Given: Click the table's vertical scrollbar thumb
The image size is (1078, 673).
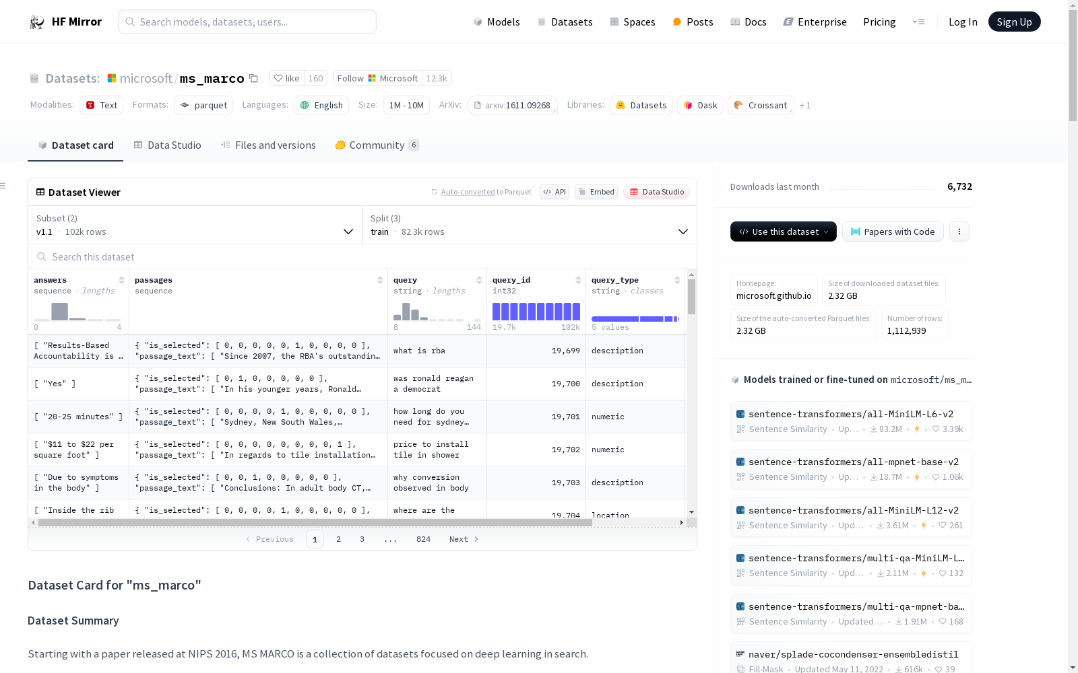Looking at the screenshot, I should click(x=691, y=297).
